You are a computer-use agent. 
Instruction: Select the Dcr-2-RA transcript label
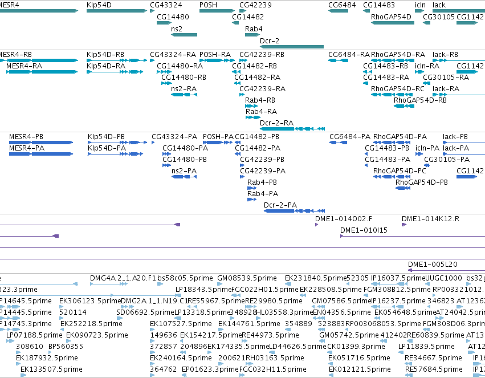(x=276, y=123)
